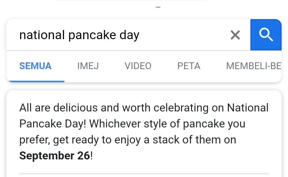Submit search with the blue magnifier button

[266, 35]
